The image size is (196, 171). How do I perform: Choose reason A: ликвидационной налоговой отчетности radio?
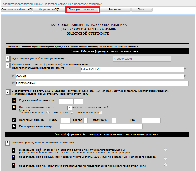coord(166,150)
